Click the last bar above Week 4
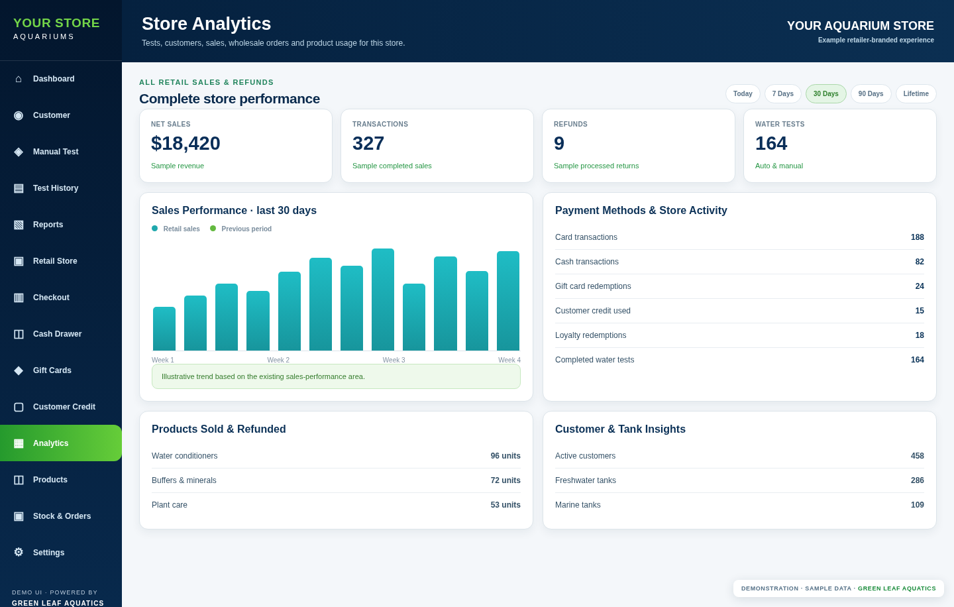Image resolution: width=954 pixels, height=607 pixels. tap(508, 301)
